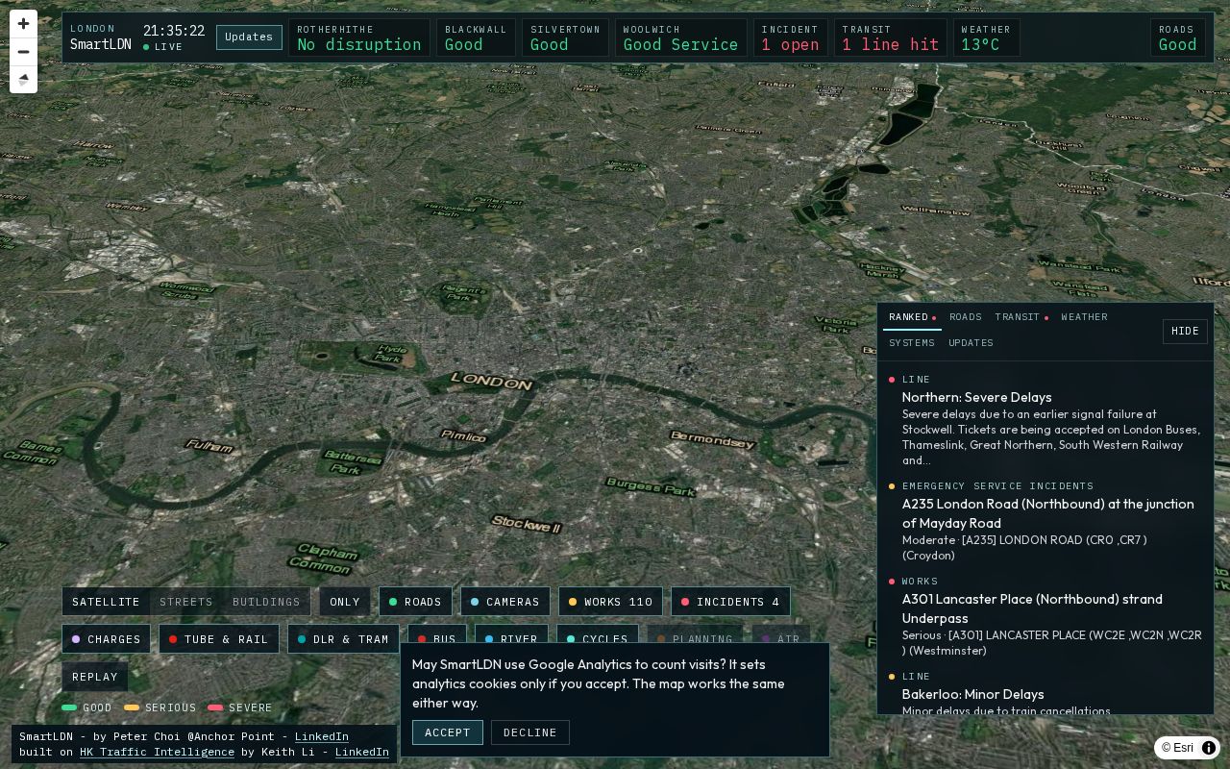Click the Serious legend swatch
The image size is (1230, 769).
coord(132,708)
